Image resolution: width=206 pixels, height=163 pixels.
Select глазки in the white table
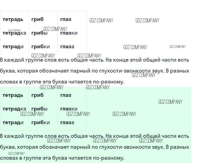69,33
